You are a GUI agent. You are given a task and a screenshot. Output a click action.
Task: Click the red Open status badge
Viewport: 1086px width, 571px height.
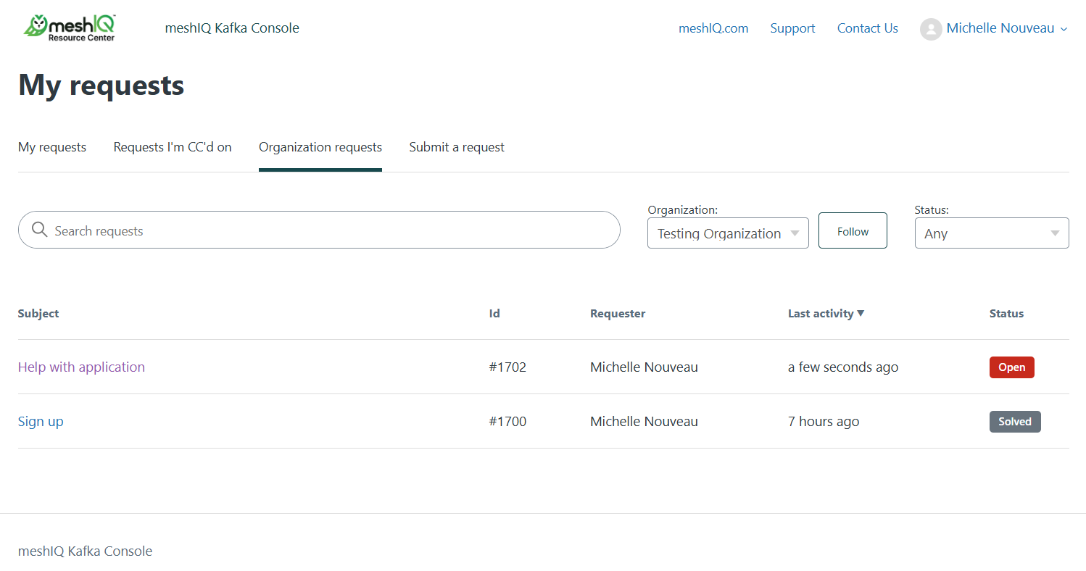1011,367
